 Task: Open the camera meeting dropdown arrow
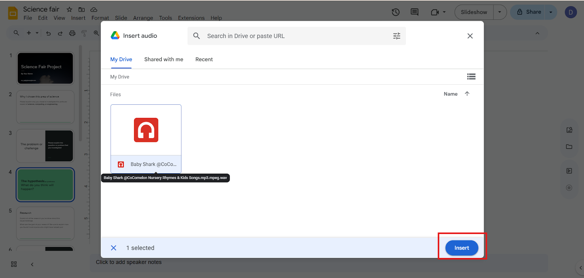[444, 12]
